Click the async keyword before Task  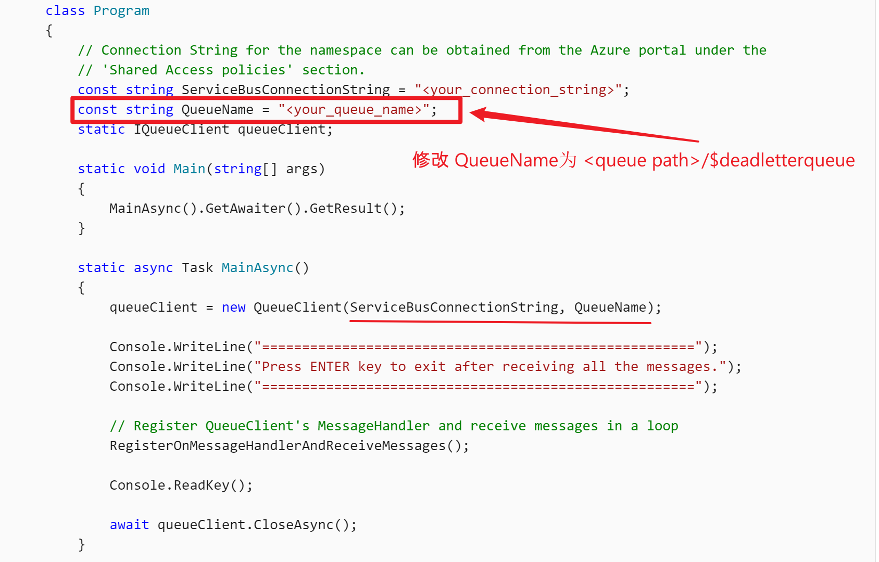pos(153,268)
